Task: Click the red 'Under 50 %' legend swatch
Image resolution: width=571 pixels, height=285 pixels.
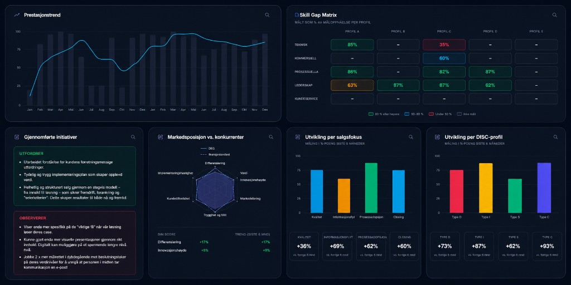Action: pos(431,114)
